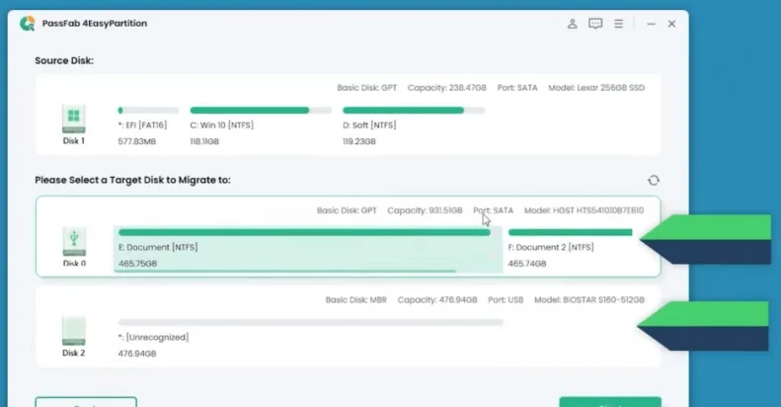Select the Disk 2 drive icon
Screen dimensions: 781x407
point(74,331)
